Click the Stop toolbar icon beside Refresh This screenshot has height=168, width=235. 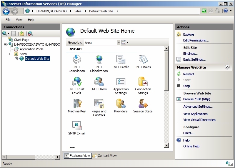pos(211,11)
